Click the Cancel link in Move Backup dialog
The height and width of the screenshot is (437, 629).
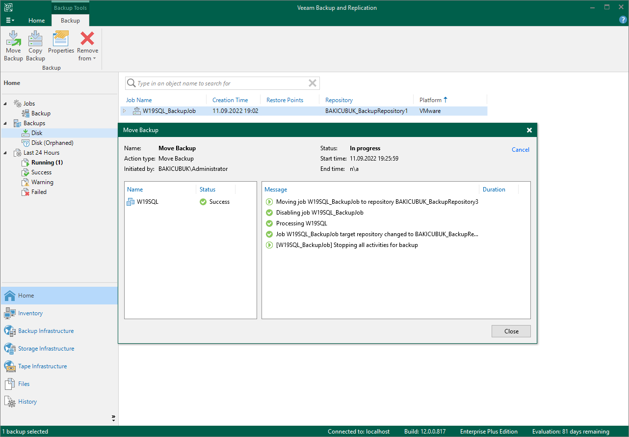pyautogui.click(x=521, y=150)
